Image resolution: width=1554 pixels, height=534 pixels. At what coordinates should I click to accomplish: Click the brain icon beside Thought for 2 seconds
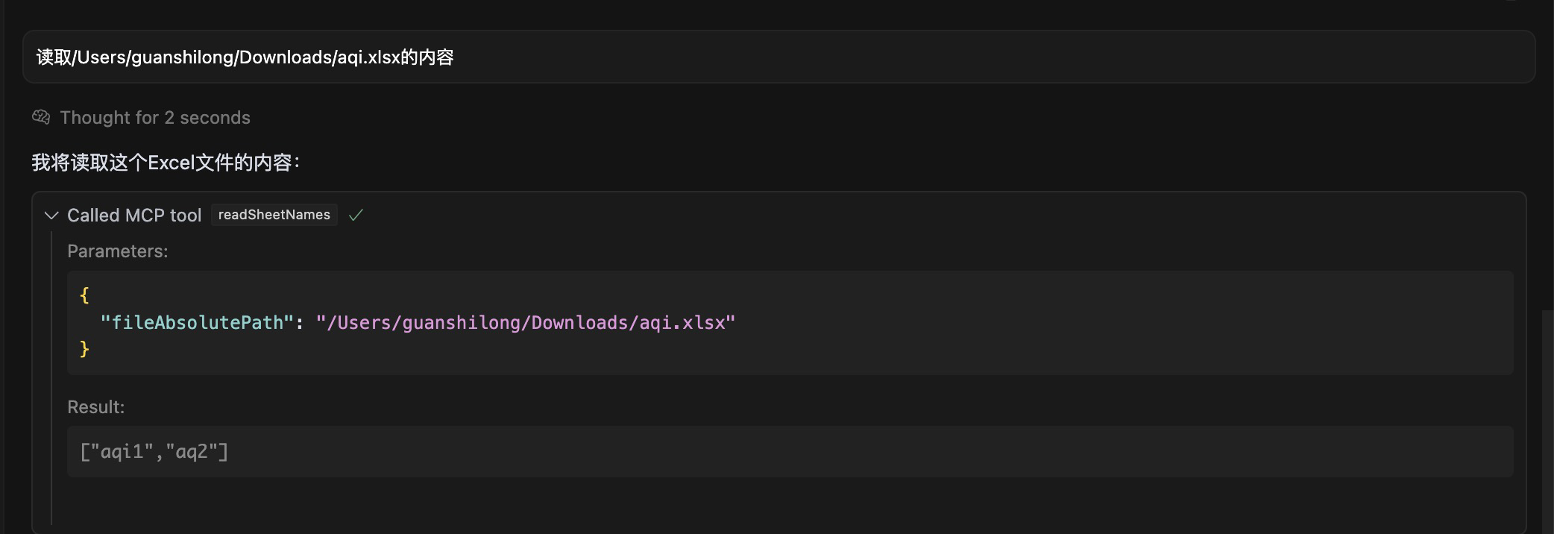coord(41,117)
